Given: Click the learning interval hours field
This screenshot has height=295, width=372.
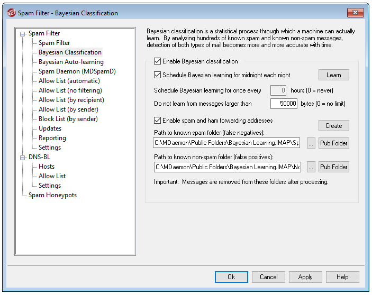Looking at the screenshot, I should click(278, 90).
